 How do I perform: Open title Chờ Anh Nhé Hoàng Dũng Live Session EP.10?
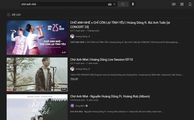pyautogui.click(x=101, y=60)
